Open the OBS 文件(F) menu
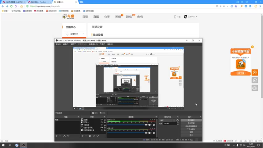263x148 pixels. (58, 44)
